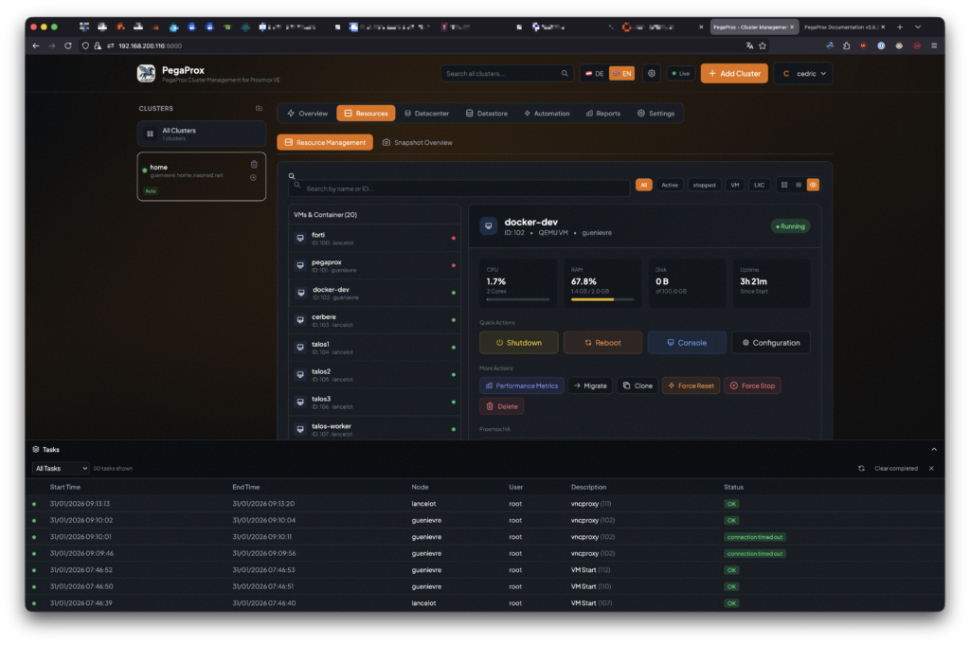Screen dimensions: 970x645
Task: Expand the cedric user menu
Action: [x=802, y=73]
